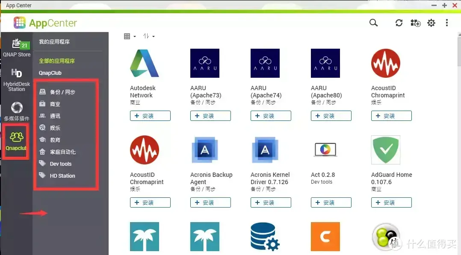
Task: Select 多媒体插件 in sidebar
Action: (x=16, y=111)
